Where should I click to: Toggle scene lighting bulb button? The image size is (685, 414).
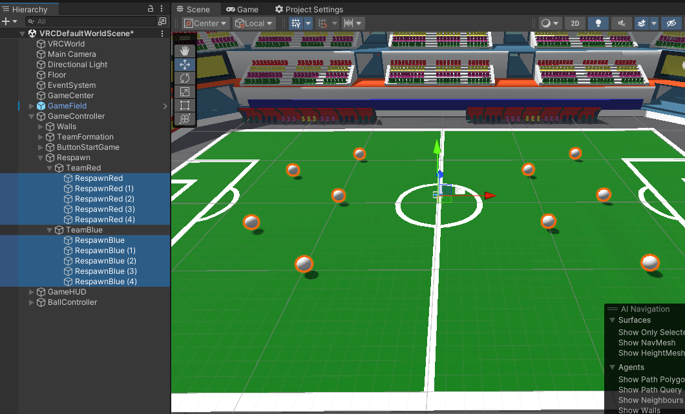click(x=598, y=23)
